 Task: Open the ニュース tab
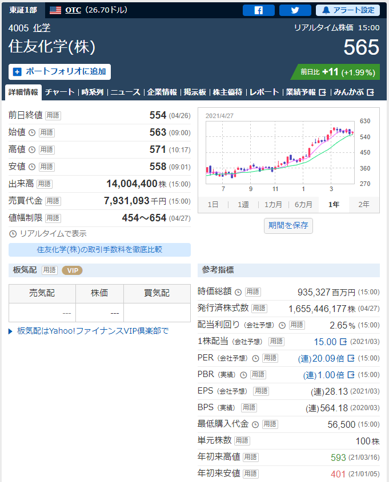click(125, 92)
